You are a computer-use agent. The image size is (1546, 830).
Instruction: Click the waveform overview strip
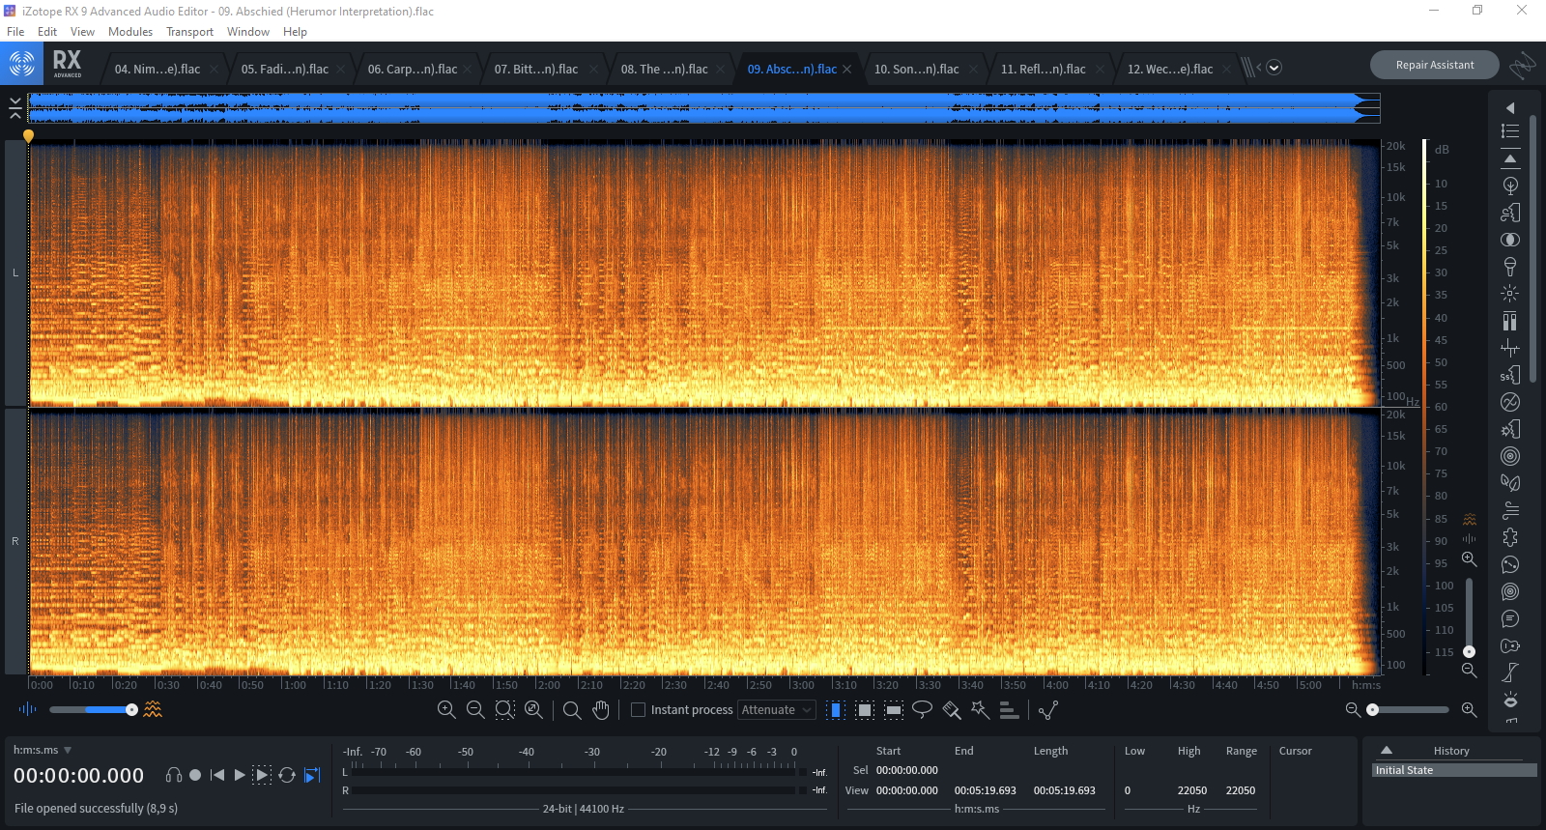point(703,108)
